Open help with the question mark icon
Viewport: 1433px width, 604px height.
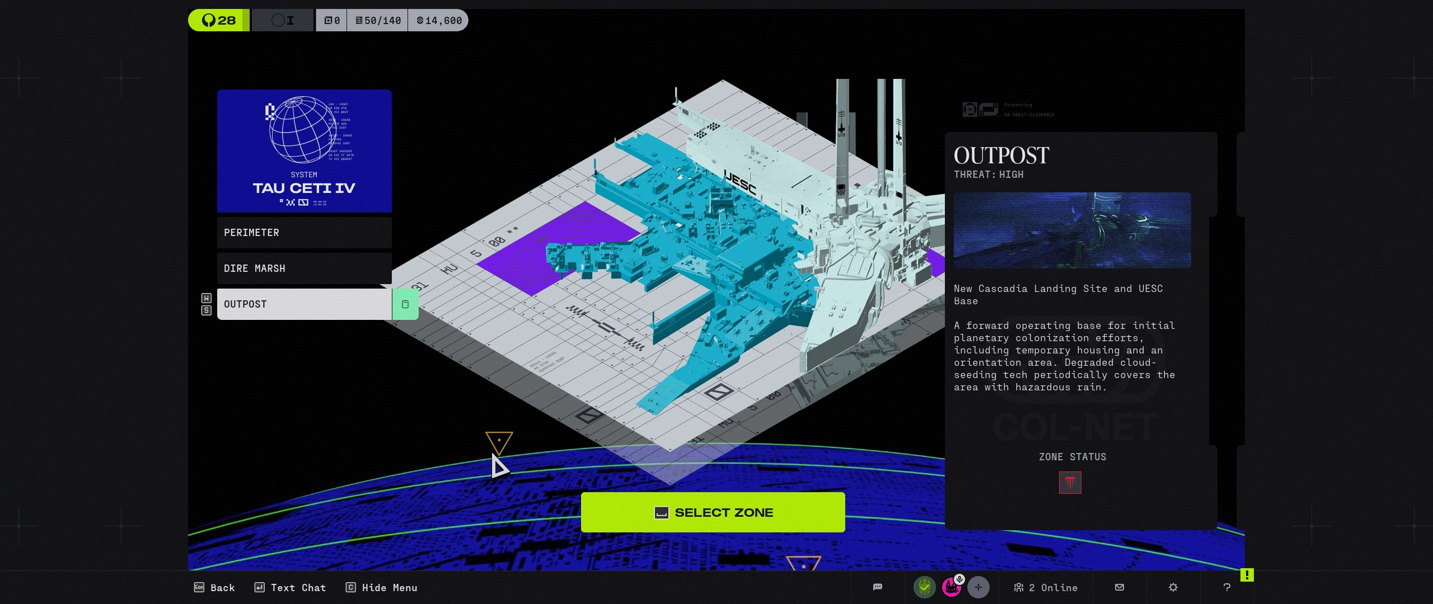pos(1227,587)
